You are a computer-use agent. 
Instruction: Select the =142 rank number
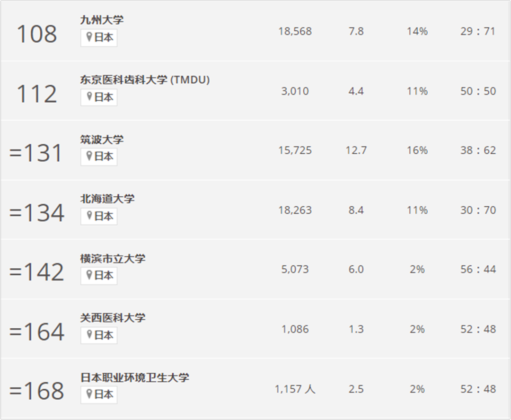point(36,272)
